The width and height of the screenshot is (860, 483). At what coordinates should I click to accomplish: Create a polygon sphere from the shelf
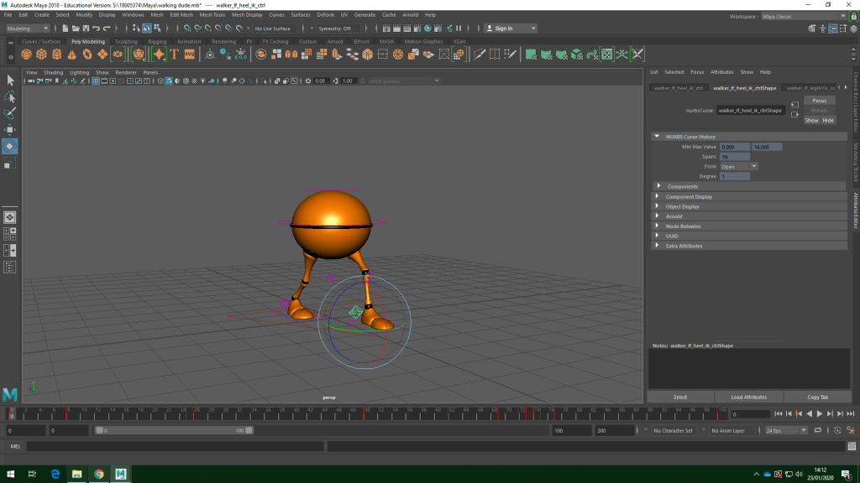27,55
